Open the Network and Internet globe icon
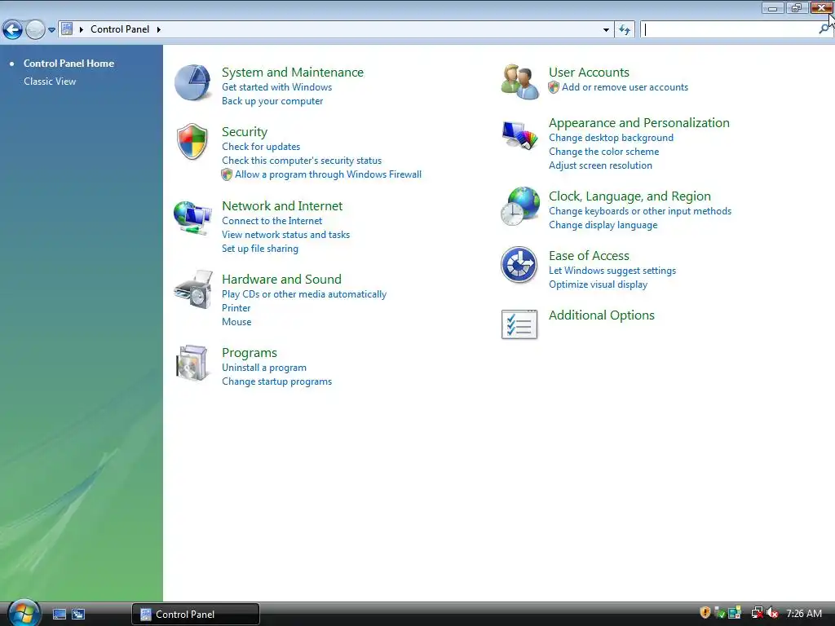 [x=192, y=217]
